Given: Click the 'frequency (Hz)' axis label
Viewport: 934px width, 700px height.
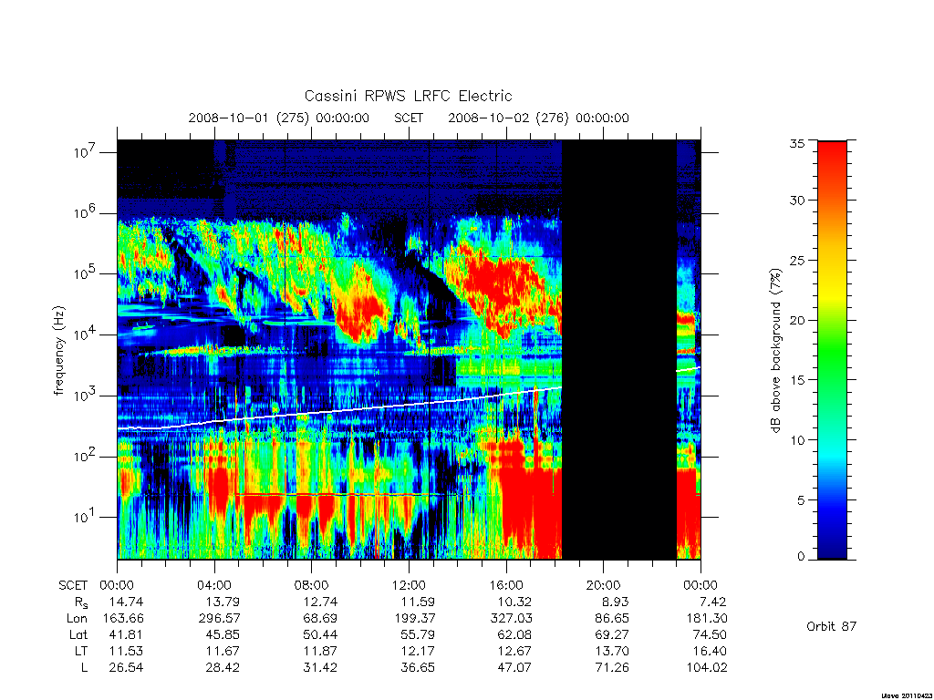Looking at the screenshot, I should [58, 351].
